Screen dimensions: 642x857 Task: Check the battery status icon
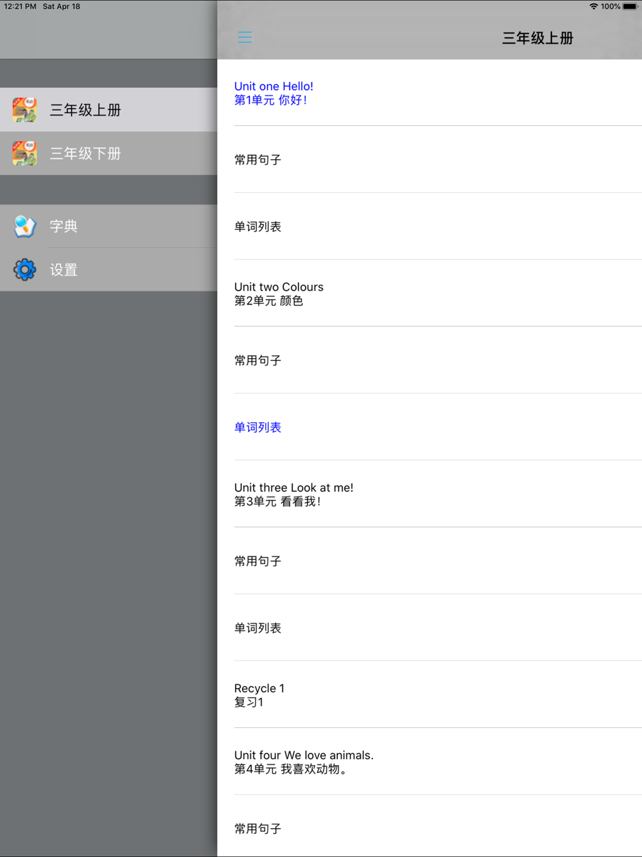click(x=630, y=6)
